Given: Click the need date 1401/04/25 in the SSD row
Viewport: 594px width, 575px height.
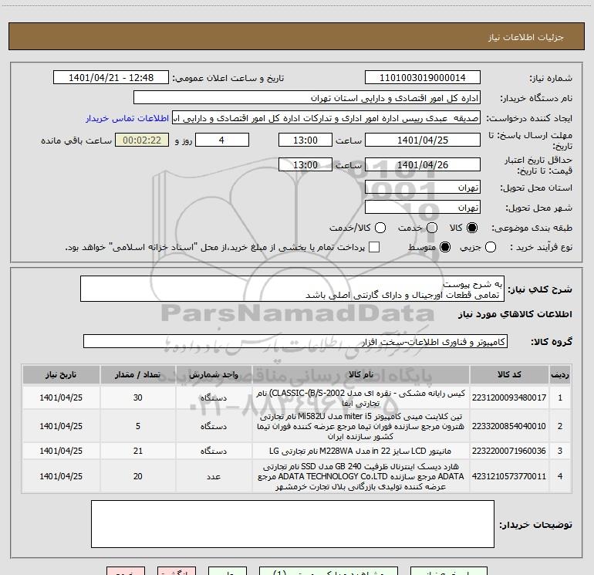Looking at the screenshot, I should click(x=61, y=476).
